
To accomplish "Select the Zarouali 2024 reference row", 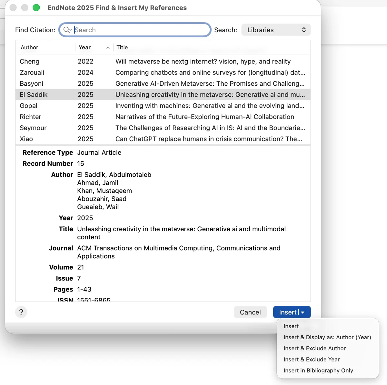I will click(163, 72).
